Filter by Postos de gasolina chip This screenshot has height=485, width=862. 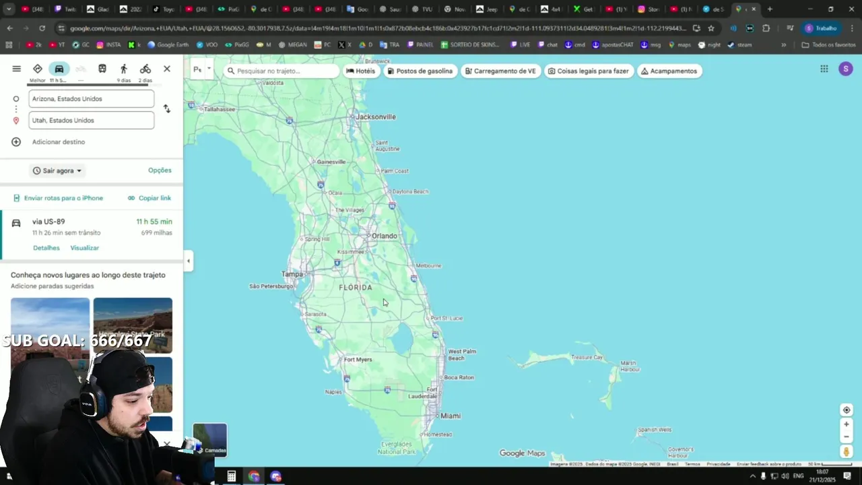pos(420,71)
